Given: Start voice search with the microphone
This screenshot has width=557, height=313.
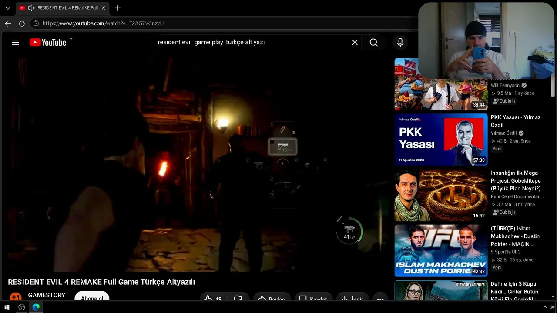Looking at the screenshot, I should pyautogui.click(x=400, y=42).
